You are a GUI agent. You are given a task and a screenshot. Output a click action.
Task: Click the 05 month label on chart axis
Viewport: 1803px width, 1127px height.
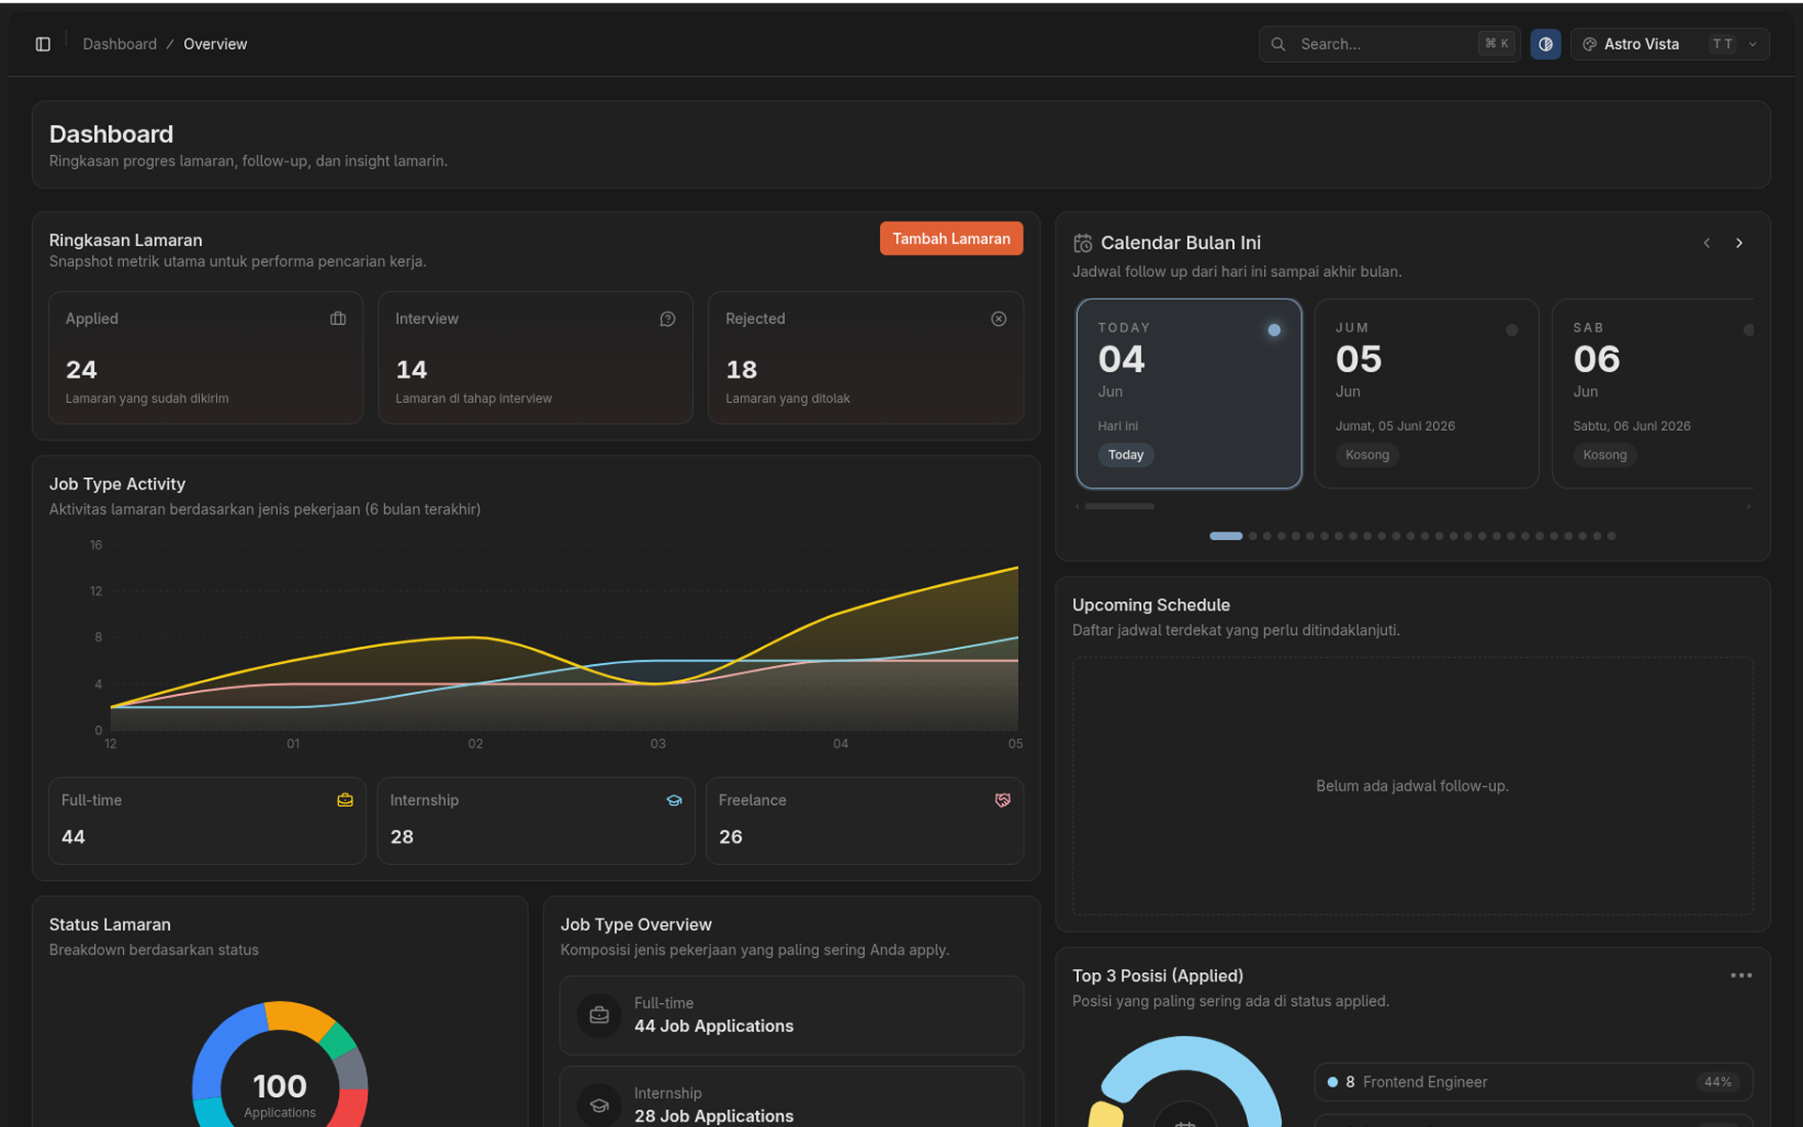pos(1015,744)
